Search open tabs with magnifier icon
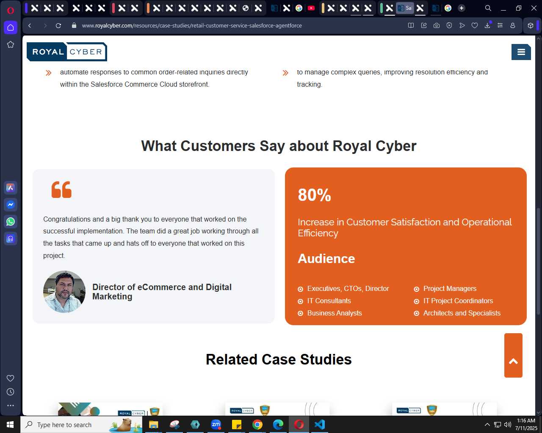This screenshot has height=433, width=542. [488, 8]
